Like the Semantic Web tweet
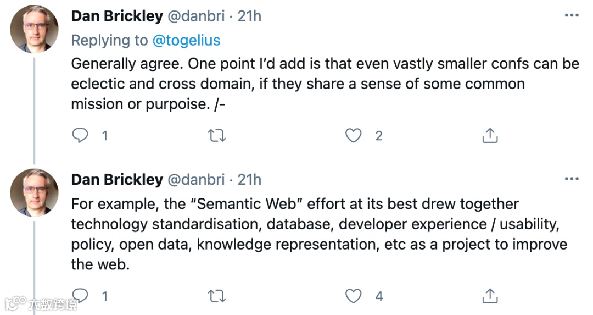 pos(353,296)
